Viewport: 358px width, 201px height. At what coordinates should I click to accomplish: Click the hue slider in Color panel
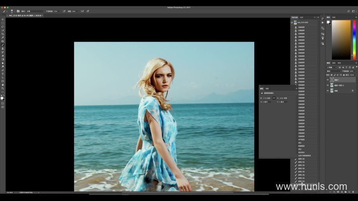(x=354, y=39)
